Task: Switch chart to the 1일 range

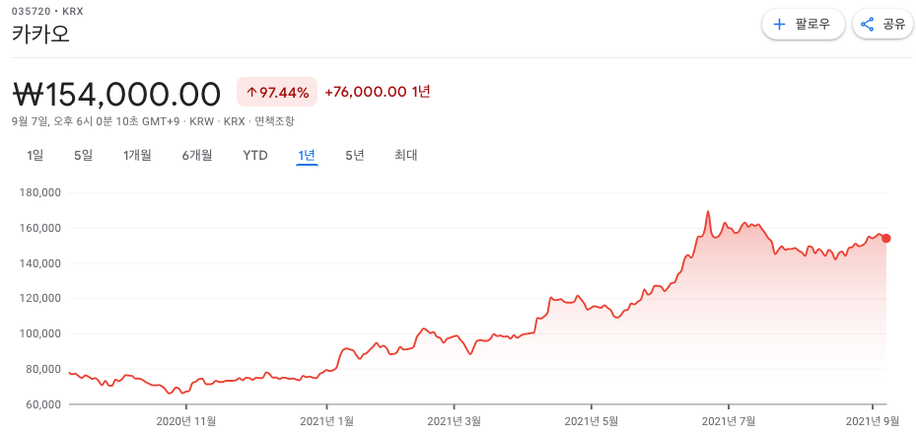Action: click(x=35, y=156)
